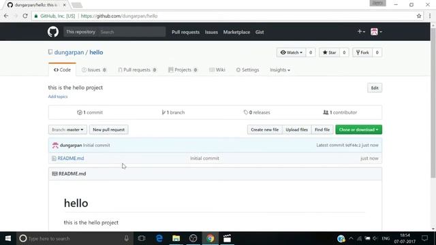Bookmark page with the star icon
Image resolution: width=436 pixels, height=245 pixels.
click(419, 16)
